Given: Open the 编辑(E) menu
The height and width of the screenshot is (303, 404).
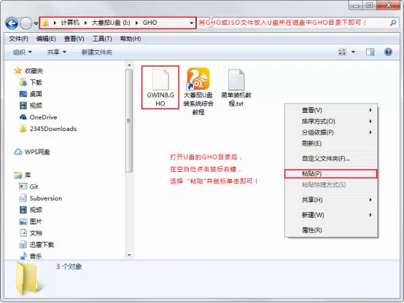Looking at the screenshot, I should click(46, 39).
